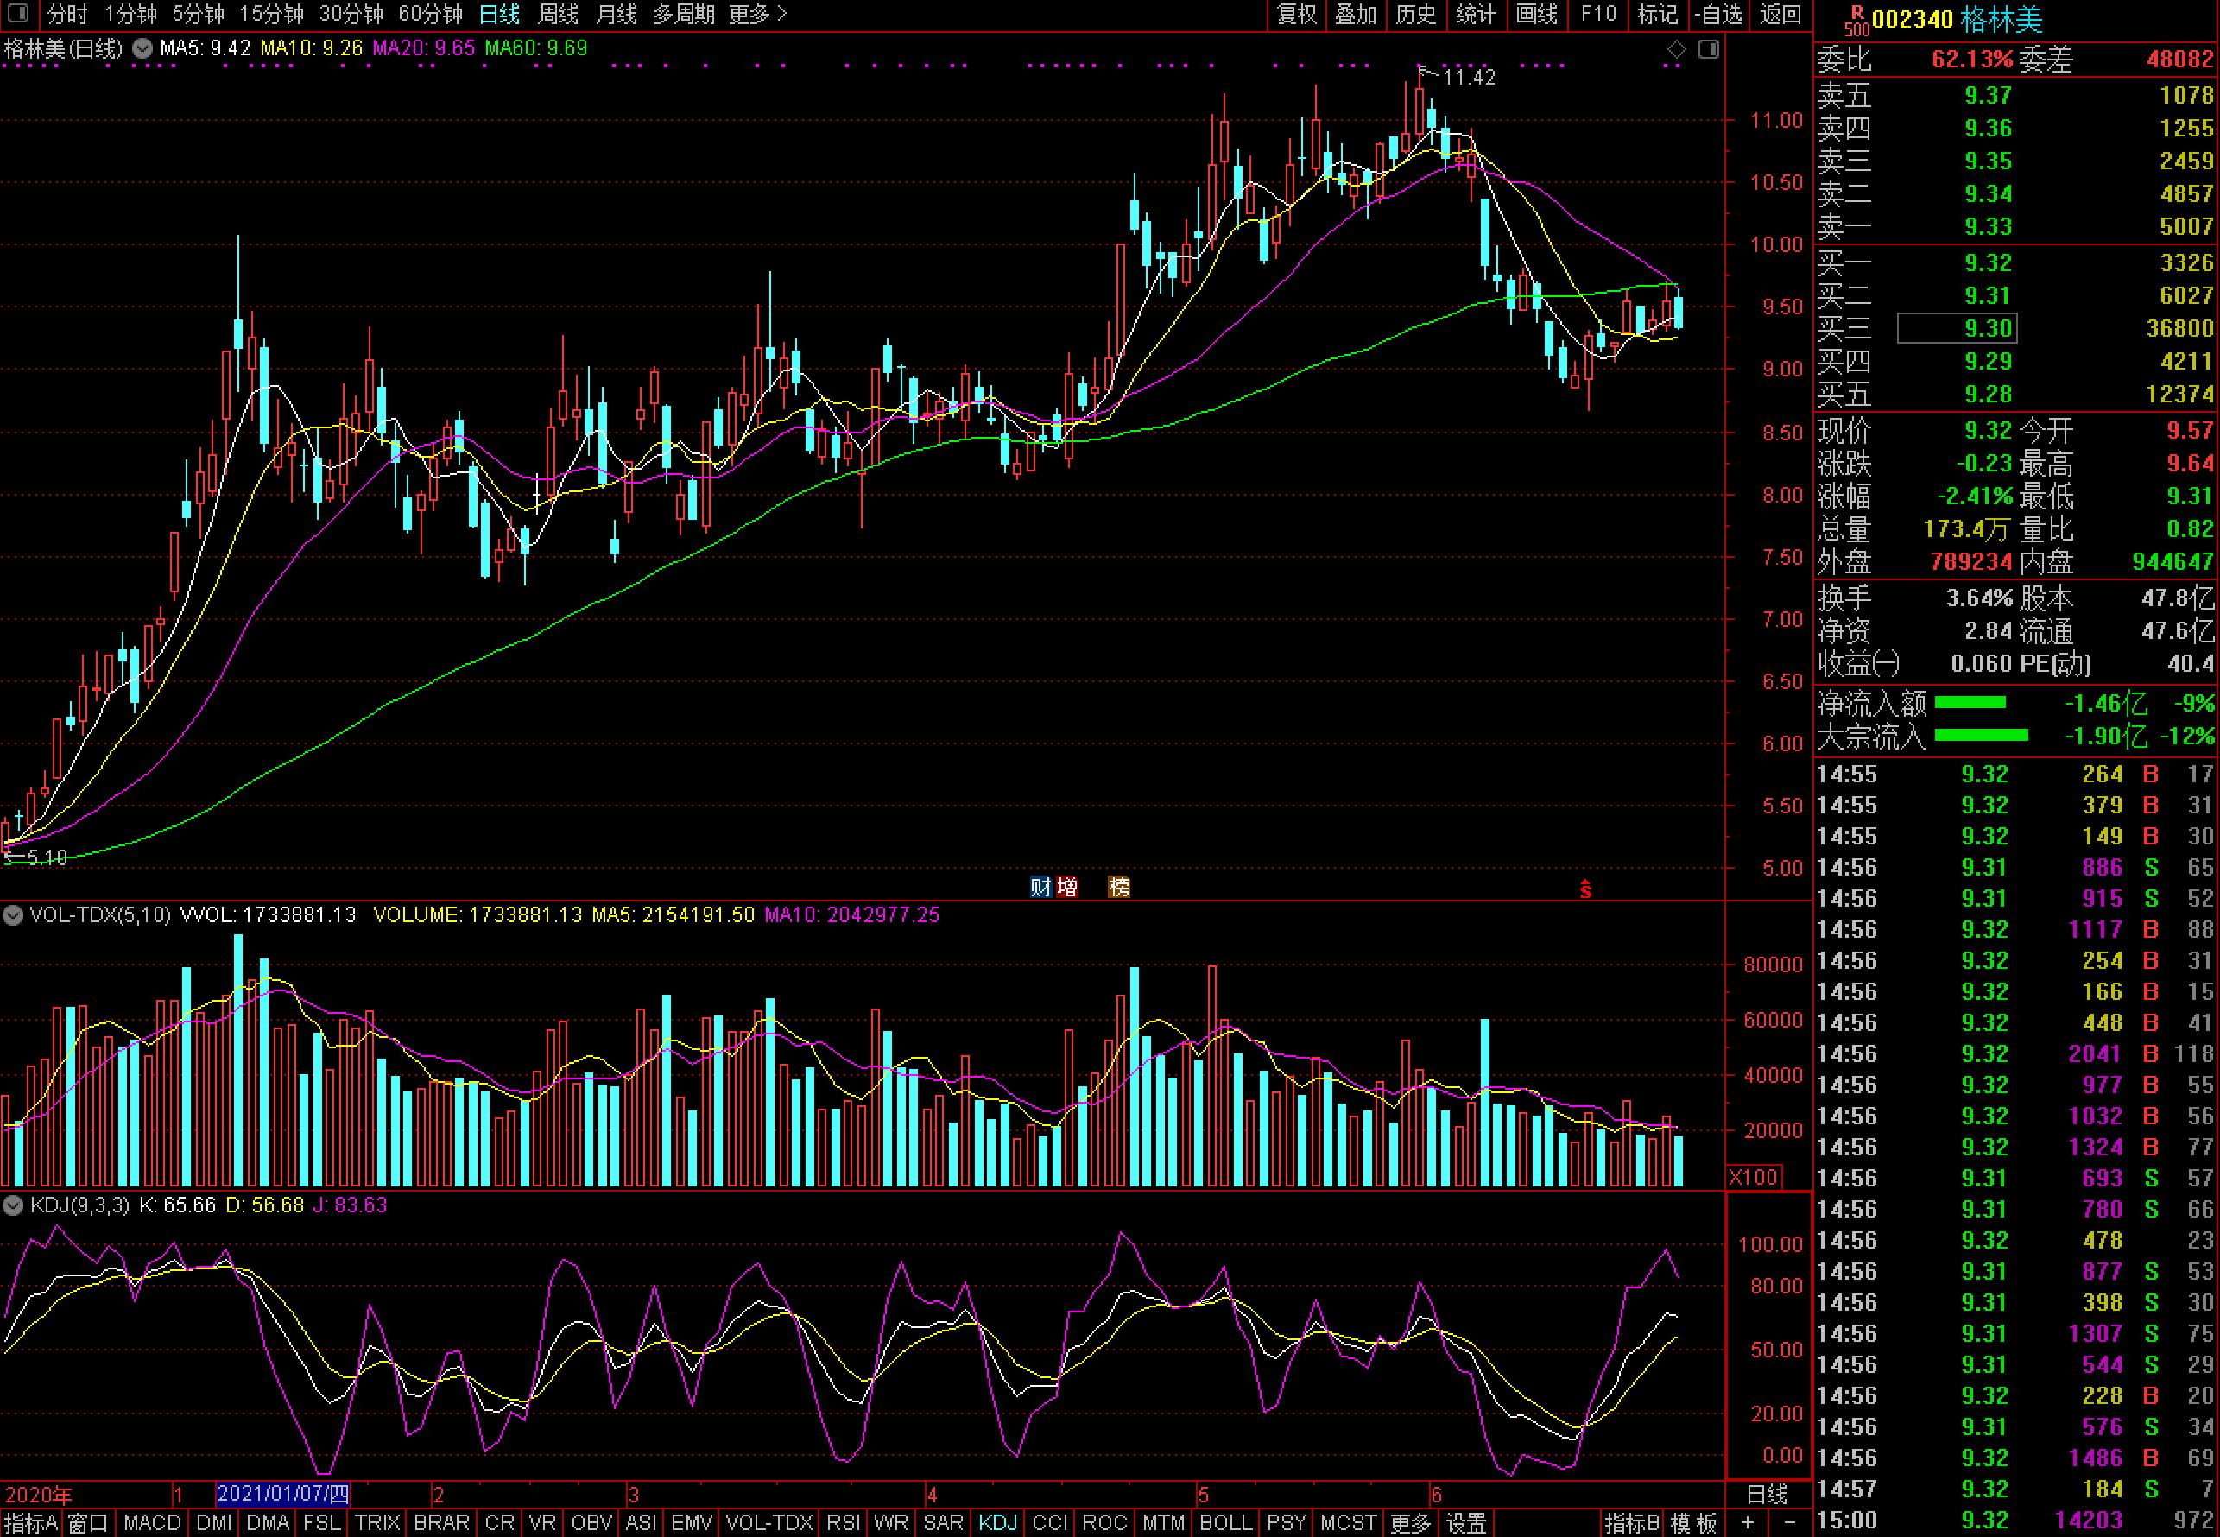Viewport: 2220px width, 1537px height.
Task: Open the F10 company info
Action: tap(1597, 15)
